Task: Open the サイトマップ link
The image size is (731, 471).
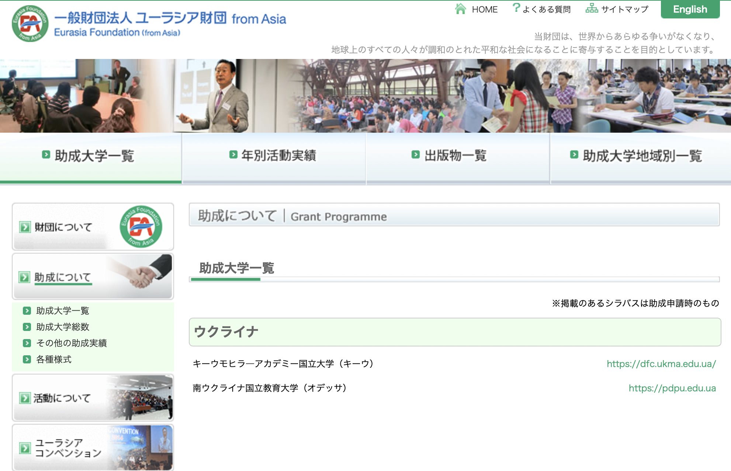Action: (x=624, y=9)
